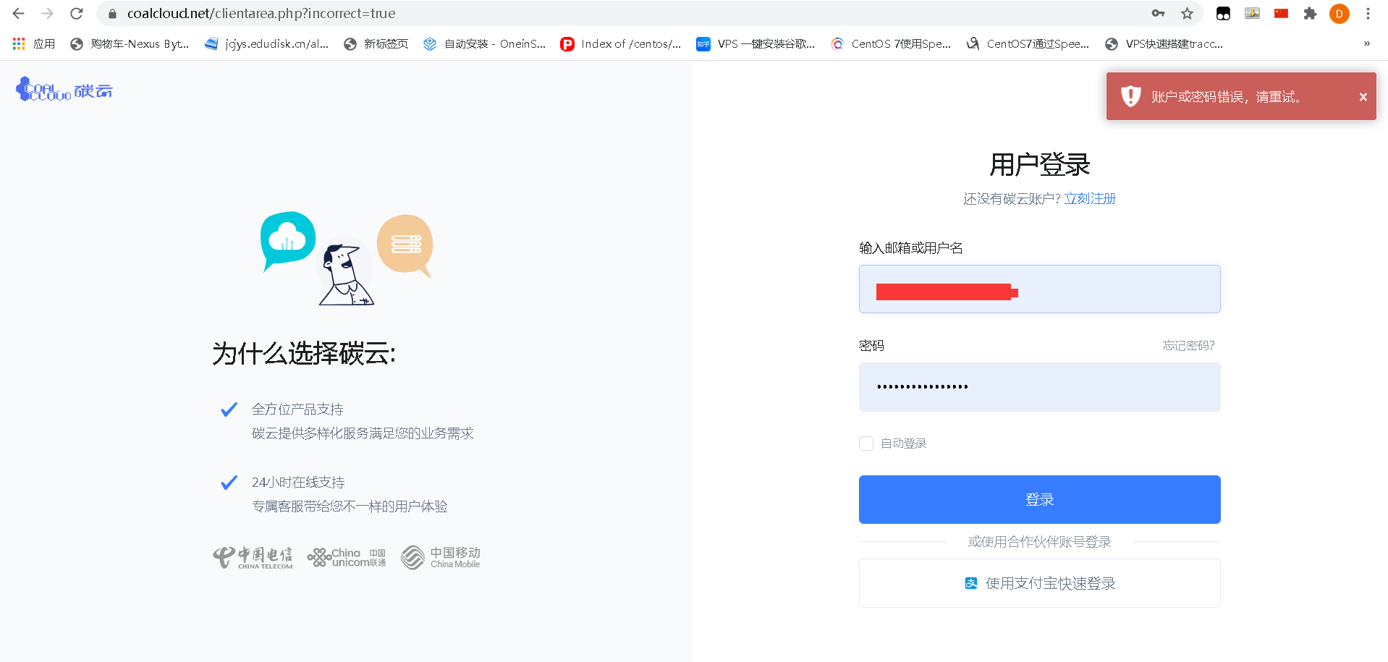Dismiss the red error notification
This screenshot has width=1388, height=662.
coord(1363,97)
